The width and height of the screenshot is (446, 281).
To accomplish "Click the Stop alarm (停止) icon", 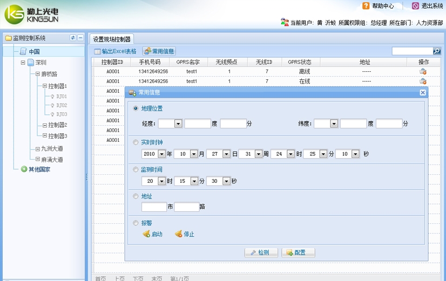I will tap(178, 234).
